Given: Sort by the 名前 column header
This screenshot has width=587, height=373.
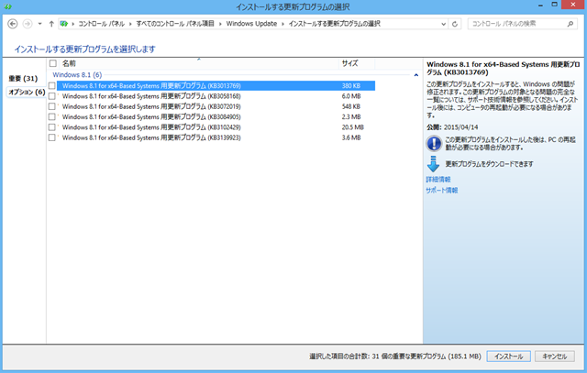Looking at the screenshot, I should tap(198, 63).
